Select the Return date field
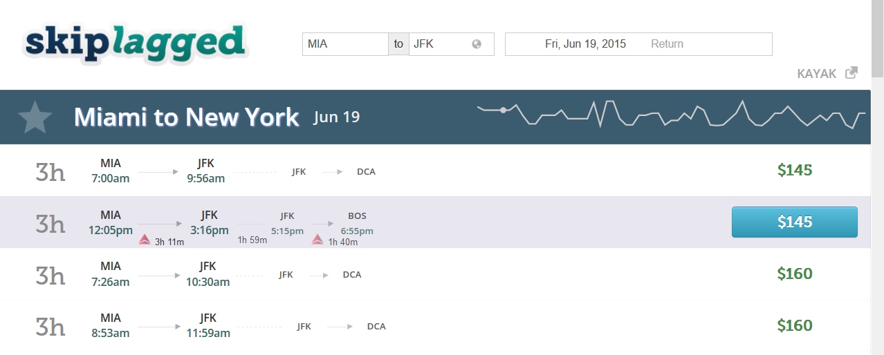Image resolution: width=884 pixels, height=355 pixels. click(667, 44)
